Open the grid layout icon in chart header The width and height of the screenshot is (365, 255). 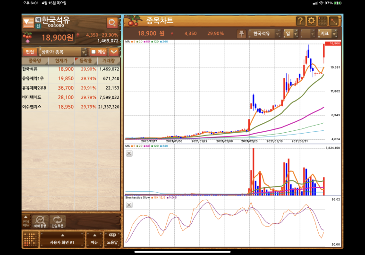323,21
